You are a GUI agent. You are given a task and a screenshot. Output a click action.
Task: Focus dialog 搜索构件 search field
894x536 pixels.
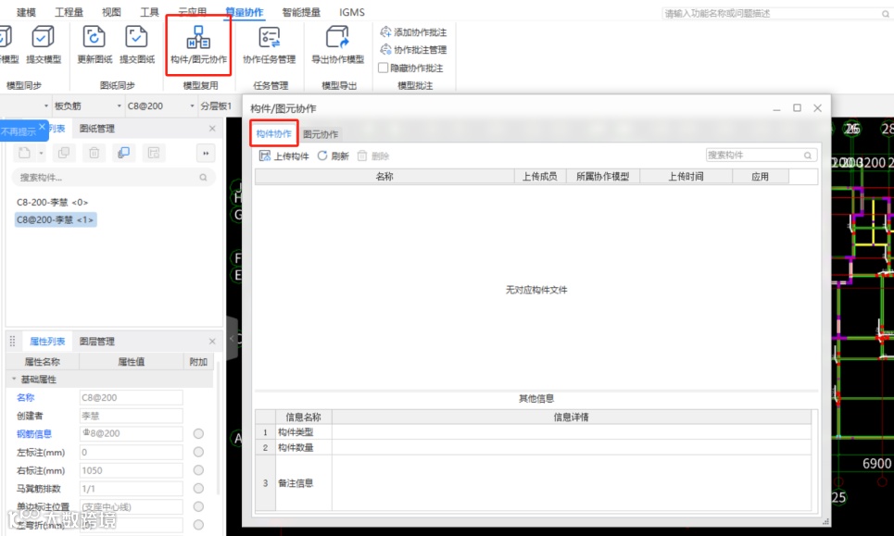762,155
